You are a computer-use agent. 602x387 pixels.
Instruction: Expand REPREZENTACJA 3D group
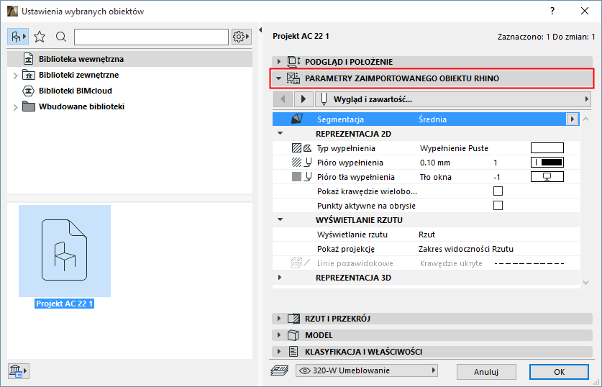280,278
